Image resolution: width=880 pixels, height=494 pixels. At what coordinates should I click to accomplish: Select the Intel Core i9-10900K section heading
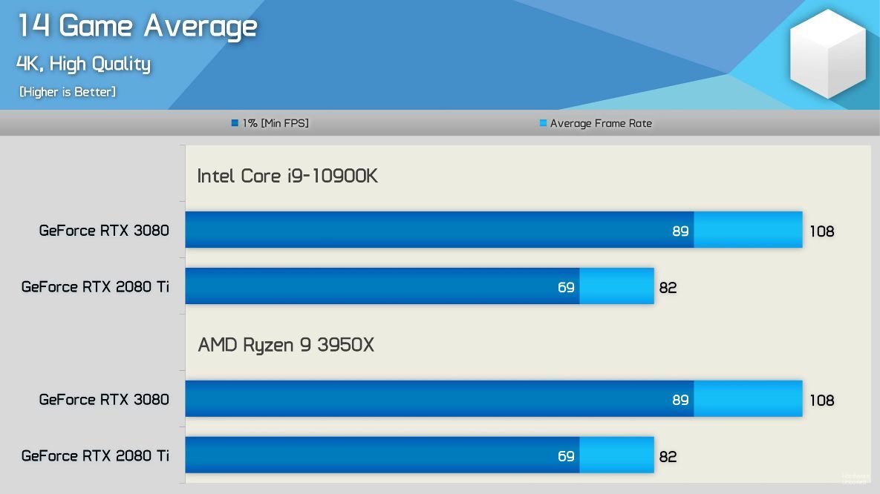pyautogui.click(x=287, y=176)
